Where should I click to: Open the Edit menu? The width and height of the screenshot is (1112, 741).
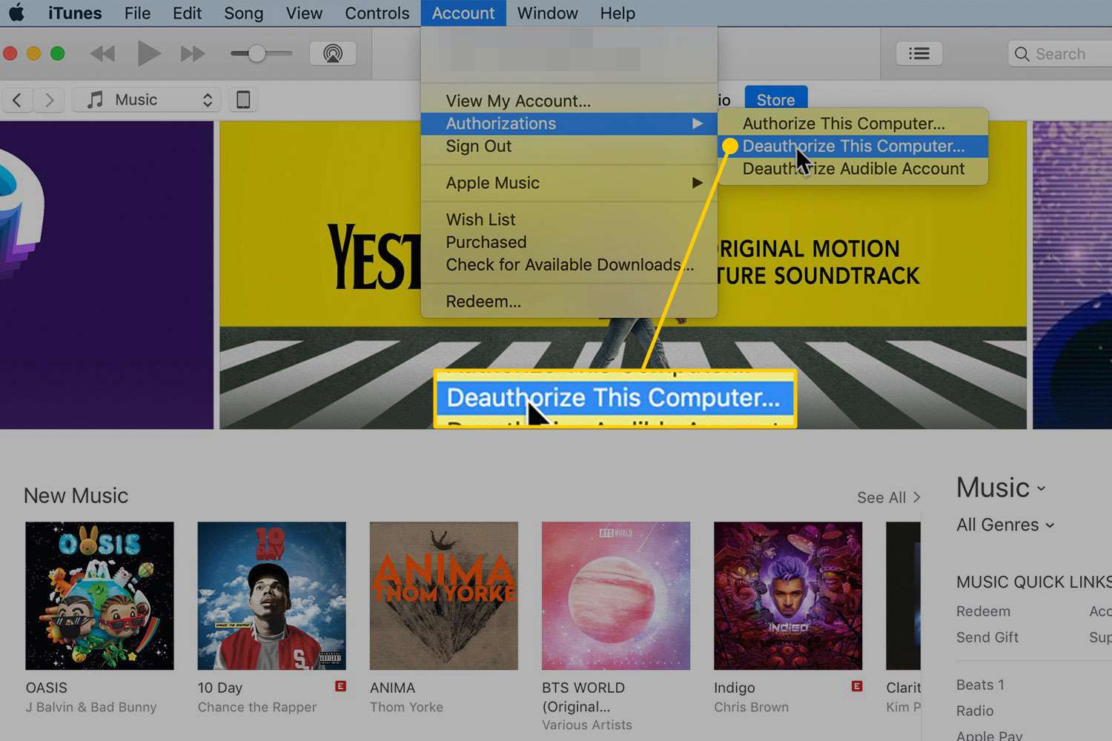pos(187,13)
